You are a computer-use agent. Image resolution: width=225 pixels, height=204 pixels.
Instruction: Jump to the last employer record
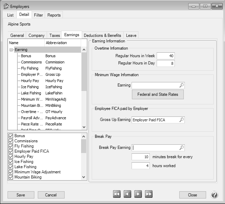point(149,194)
